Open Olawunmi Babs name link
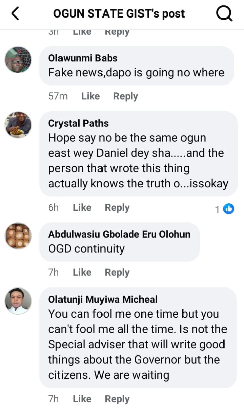 [83, 58]
